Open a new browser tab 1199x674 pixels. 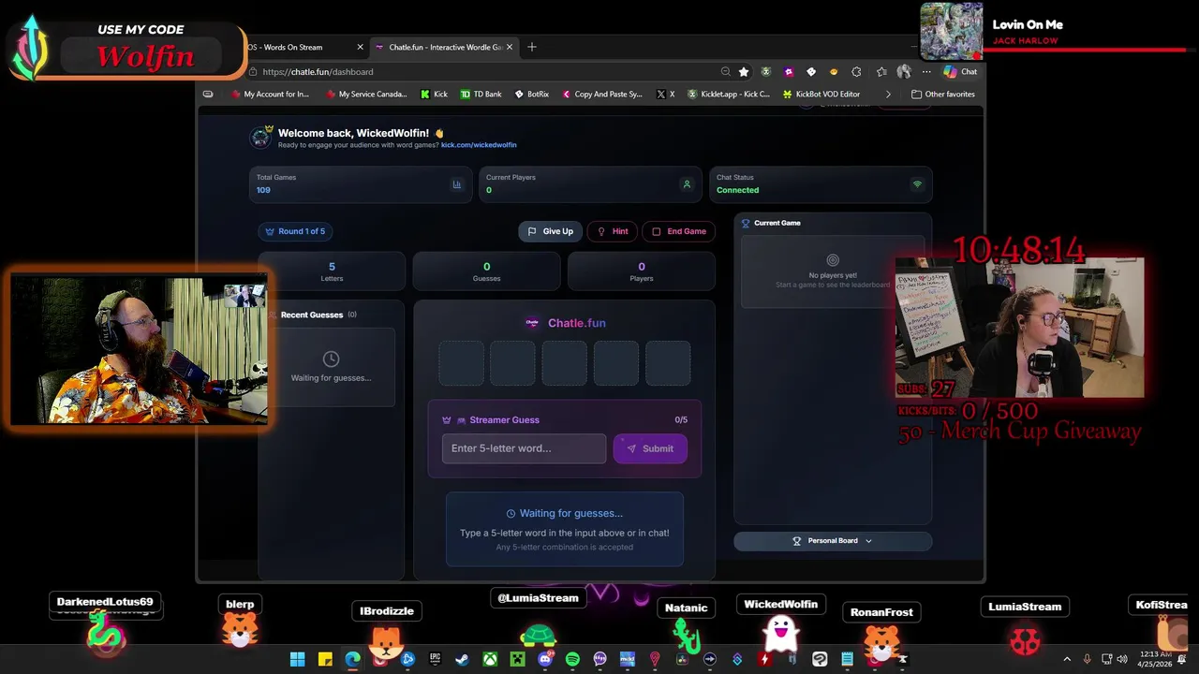click(532, 47)
